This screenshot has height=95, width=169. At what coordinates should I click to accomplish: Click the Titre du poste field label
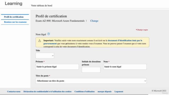tap(42, 76)
